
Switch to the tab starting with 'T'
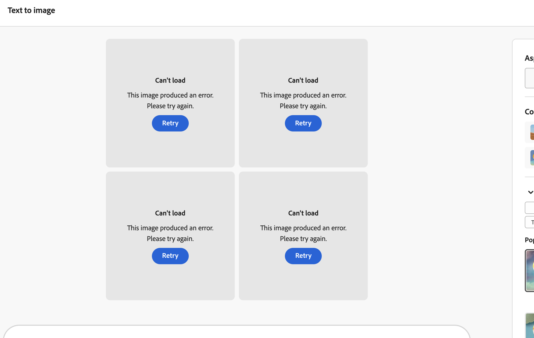click(x=530, y=222)
